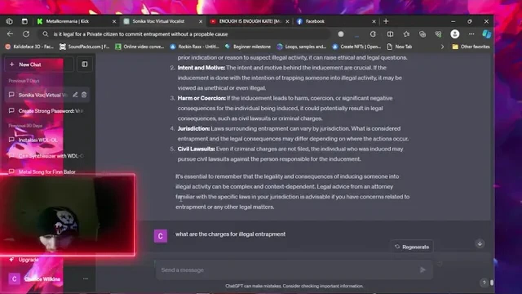Viewport: 522px width, 294px height.
Task: Click the 'Harm or Coercion:' heading text
Action: point(201,98)
